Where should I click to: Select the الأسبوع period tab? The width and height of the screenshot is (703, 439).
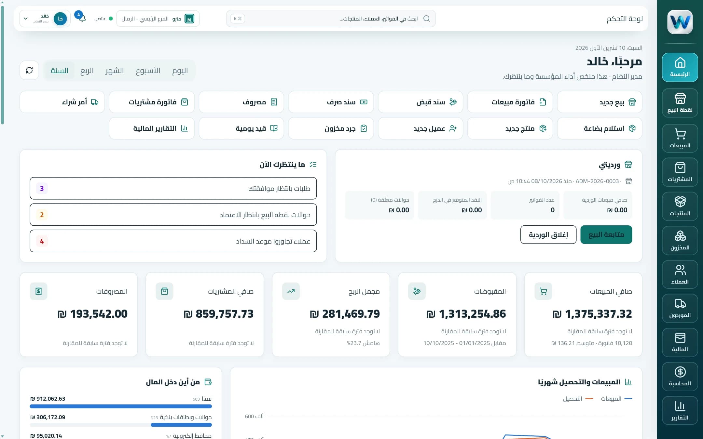click(148, 71)
